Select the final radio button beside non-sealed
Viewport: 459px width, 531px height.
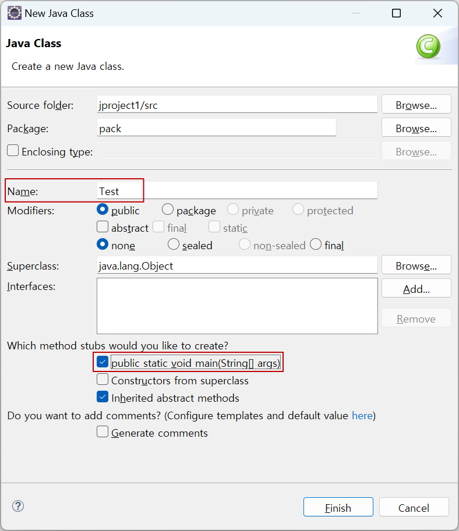316,244
